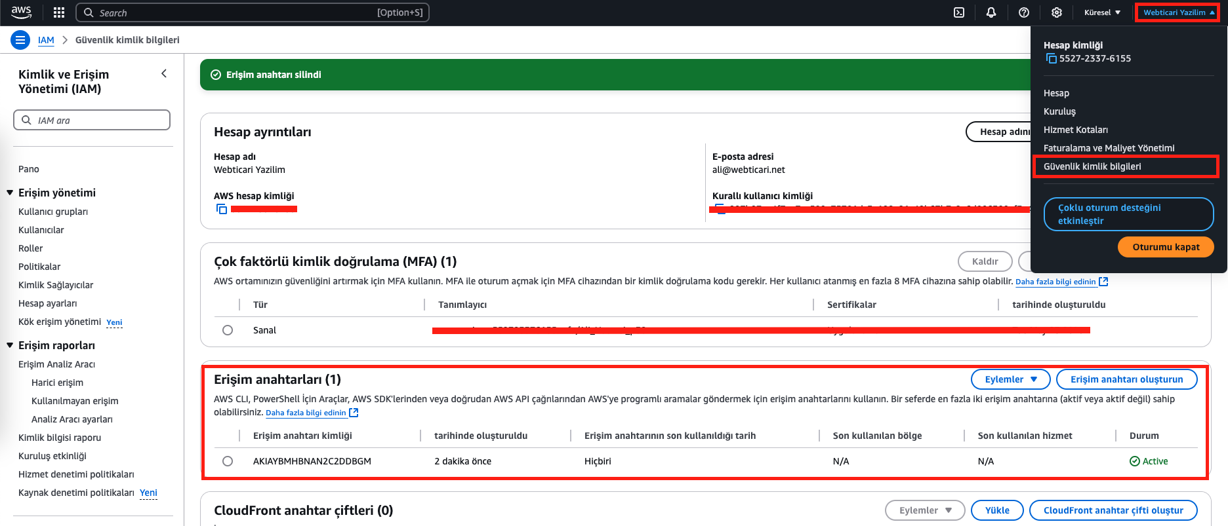Open Faturalama ve Maliyet Yönetimi

click(x=1109, y=148)
